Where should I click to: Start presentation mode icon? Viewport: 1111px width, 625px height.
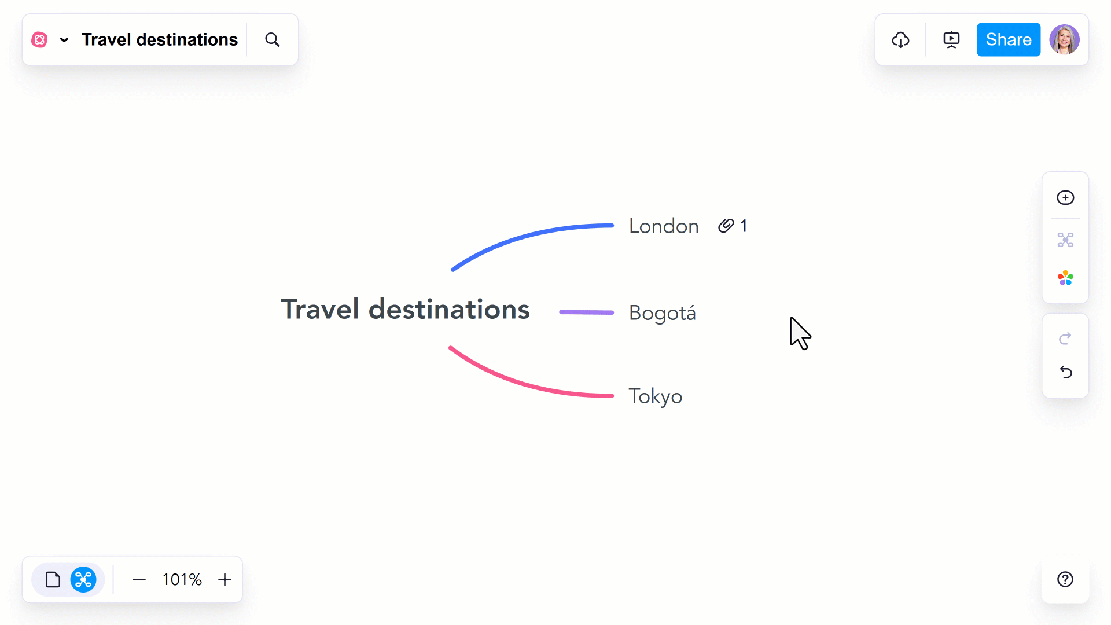coord(951,40)
